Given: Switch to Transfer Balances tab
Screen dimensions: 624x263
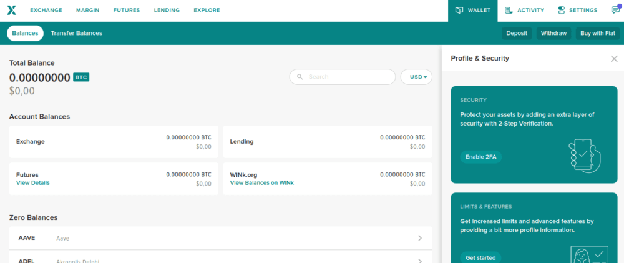Looking at the screenshot, I should click(76, 33).
